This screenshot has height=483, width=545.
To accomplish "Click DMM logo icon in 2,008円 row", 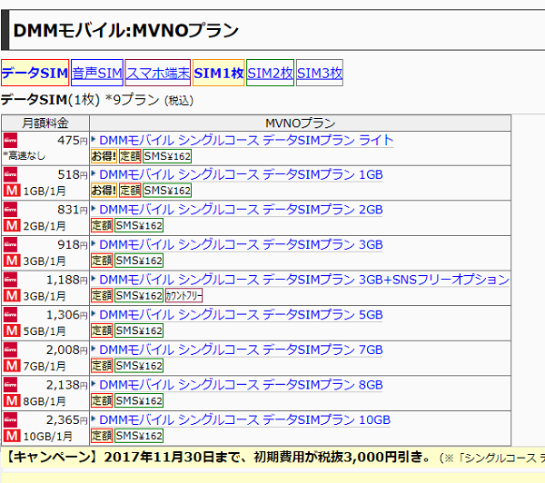I will [10, 350].
